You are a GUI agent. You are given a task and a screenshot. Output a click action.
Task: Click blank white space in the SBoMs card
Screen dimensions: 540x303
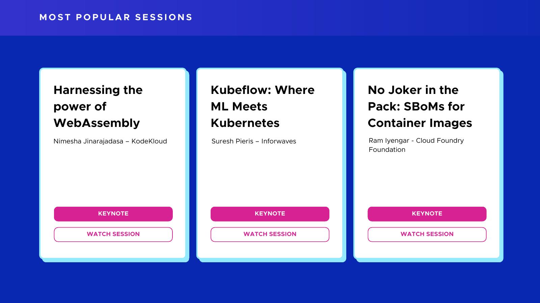(427, 178)
